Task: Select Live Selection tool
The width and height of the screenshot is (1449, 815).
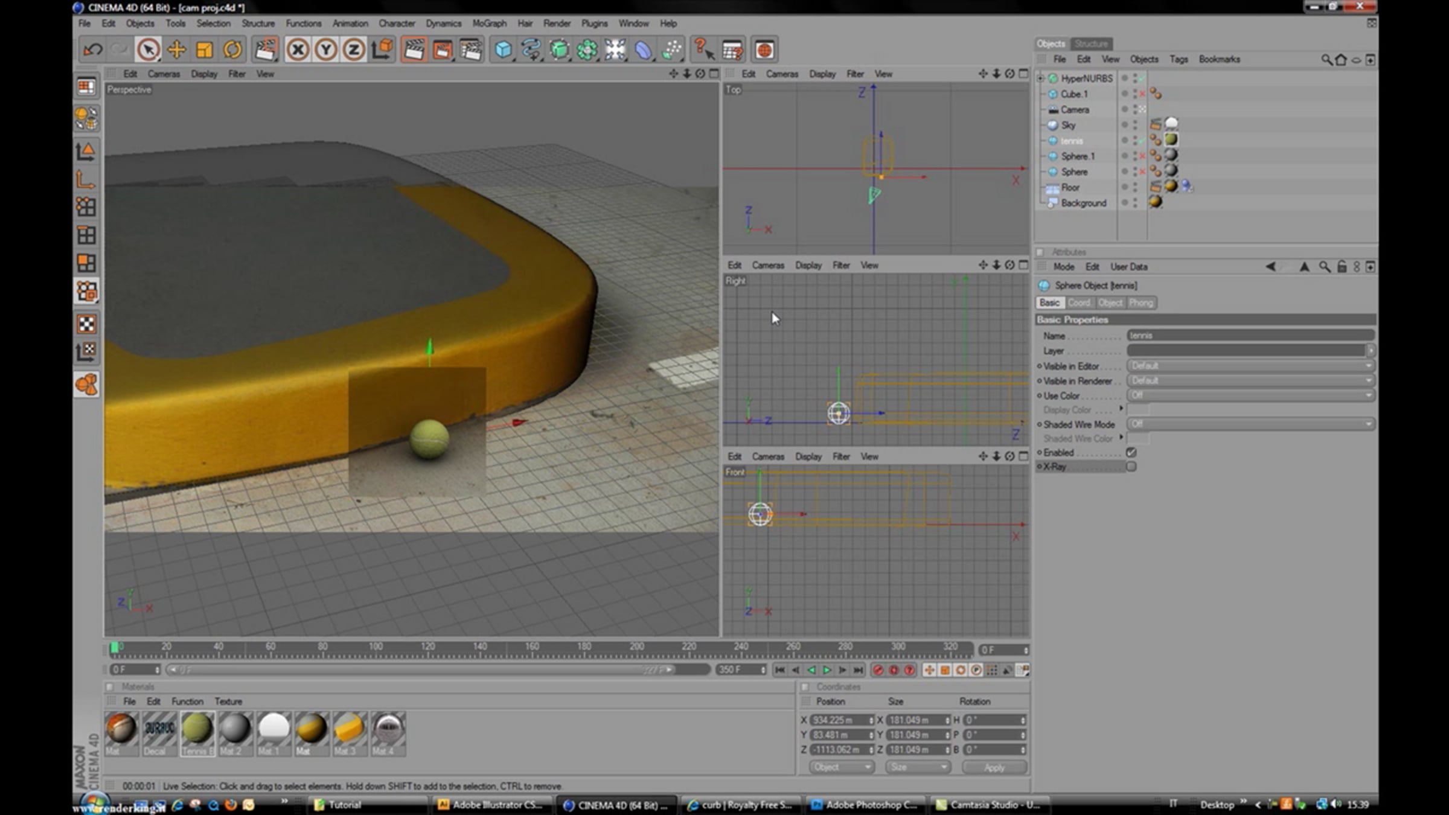Action: [149, 50]
